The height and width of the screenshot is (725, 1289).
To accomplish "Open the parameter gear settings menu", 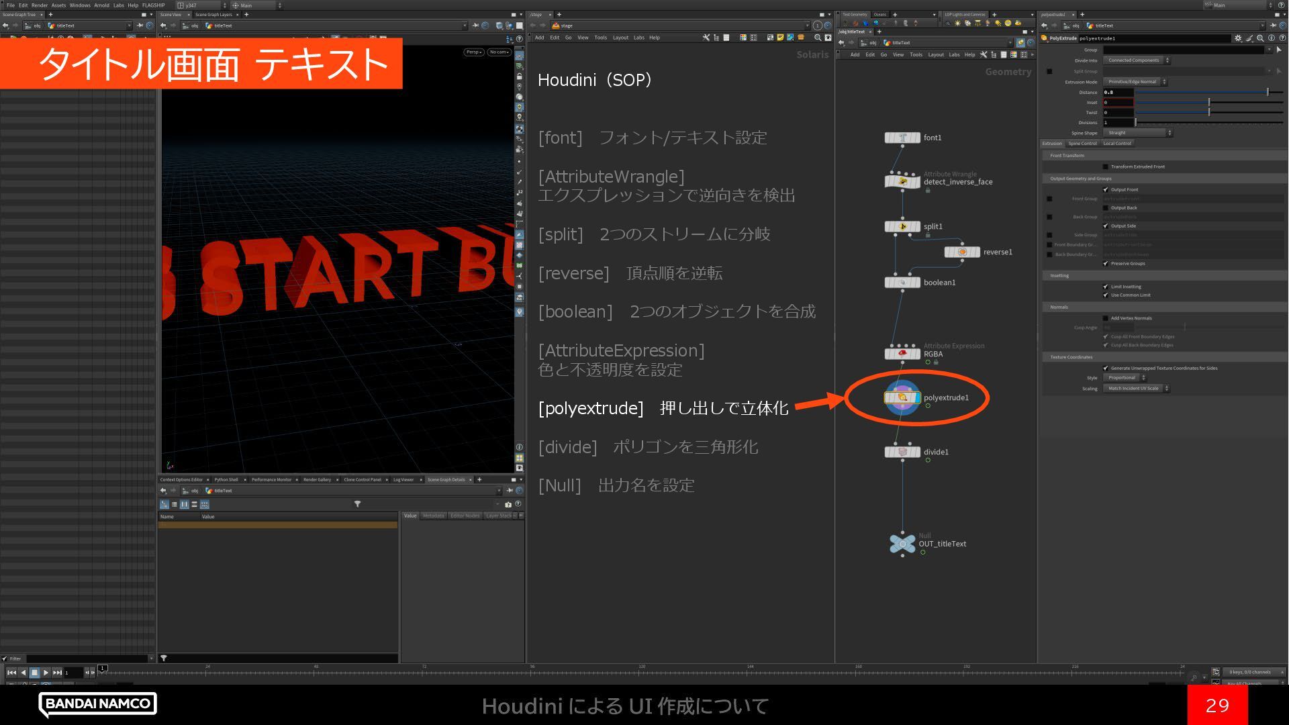I will (1238, 38).
